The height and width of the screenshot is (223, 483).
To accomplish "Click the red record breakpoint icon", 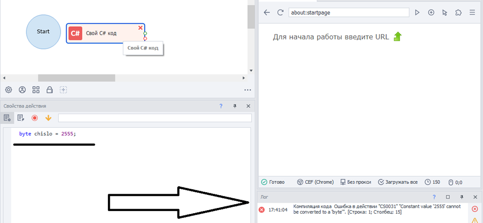I will pyautogui.click(x=34, y=117).
